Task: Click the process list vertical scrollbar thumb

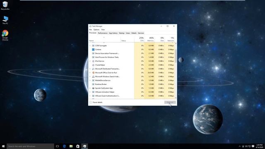Action: pyautogui.click(x=176, y=56)
